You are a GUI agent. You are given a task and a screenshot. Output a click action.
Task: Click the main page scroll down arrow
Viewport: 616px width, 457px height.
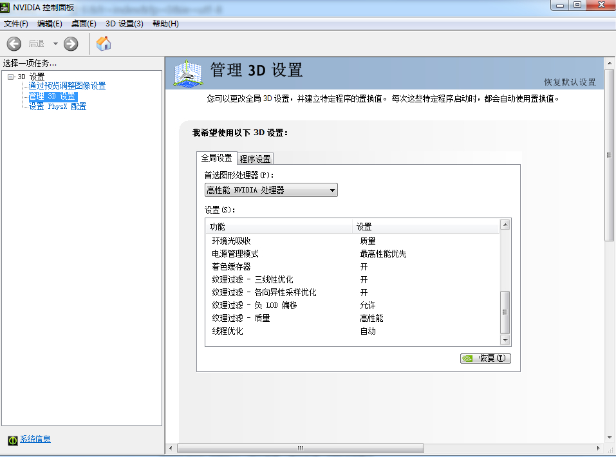point(610,437)
